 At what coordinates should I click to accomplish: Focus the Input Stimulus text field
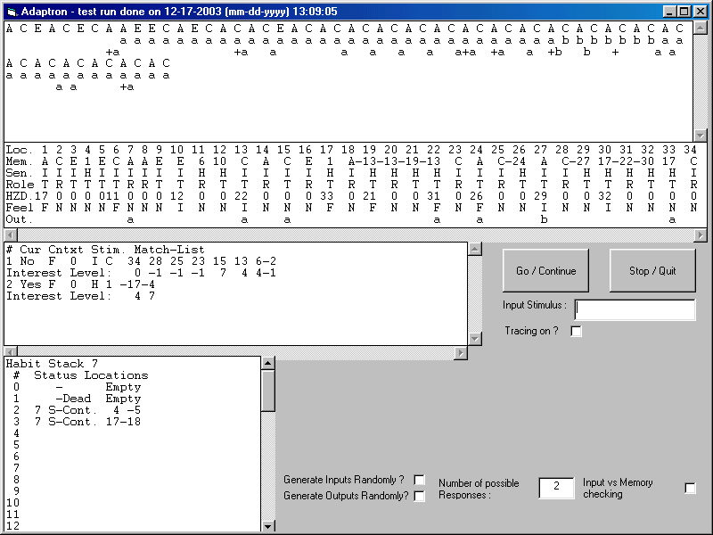click(635, 309)
